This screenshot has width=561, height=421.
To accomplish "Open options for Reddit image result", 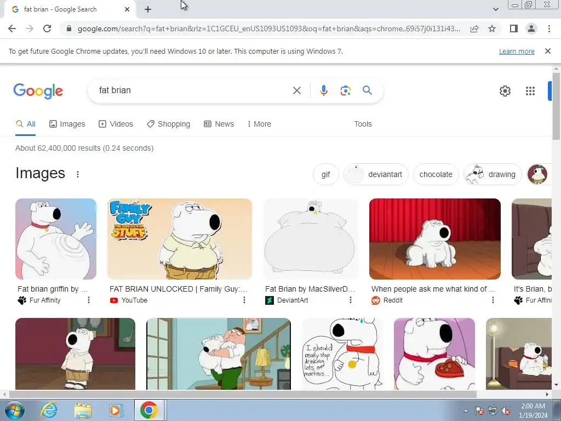I will 493,300.
